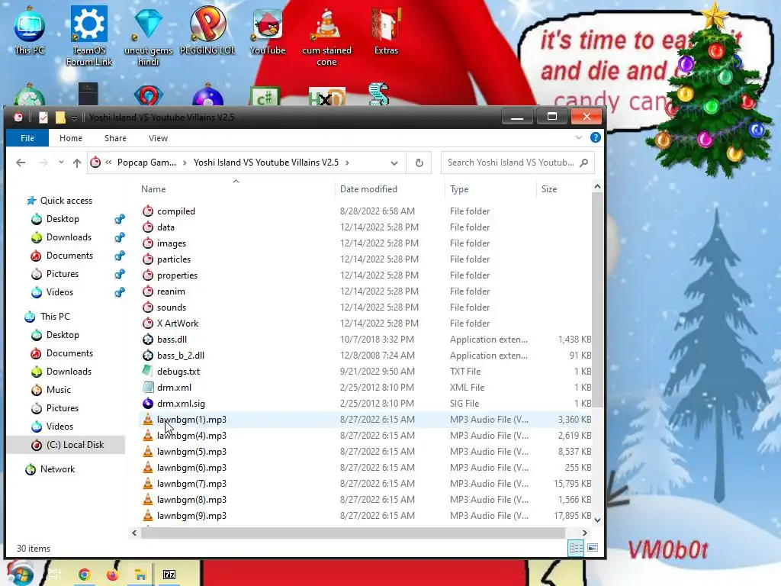Launch Chrome from the taskbar
This screenshot has width=781, height=586.
click(x=84, y=575)
